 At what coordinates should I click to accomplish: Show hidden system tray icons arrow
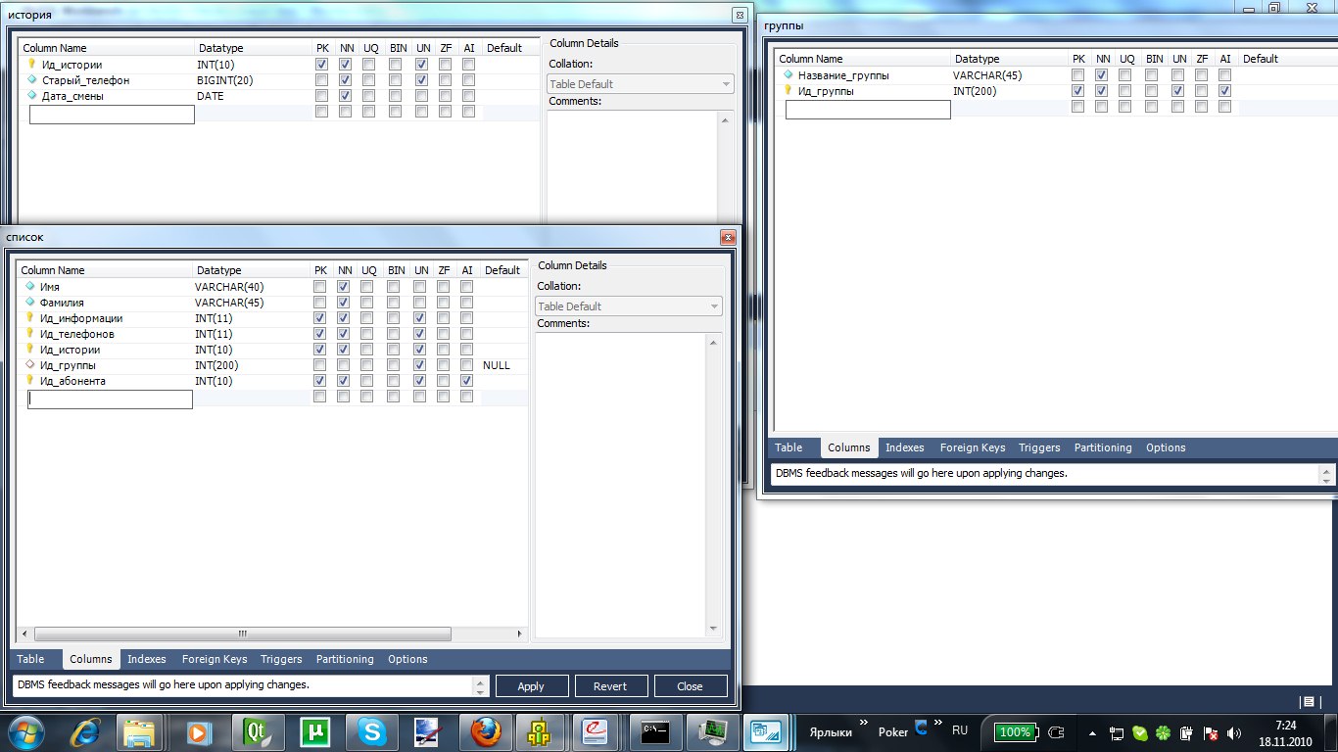pos(1093,732)
